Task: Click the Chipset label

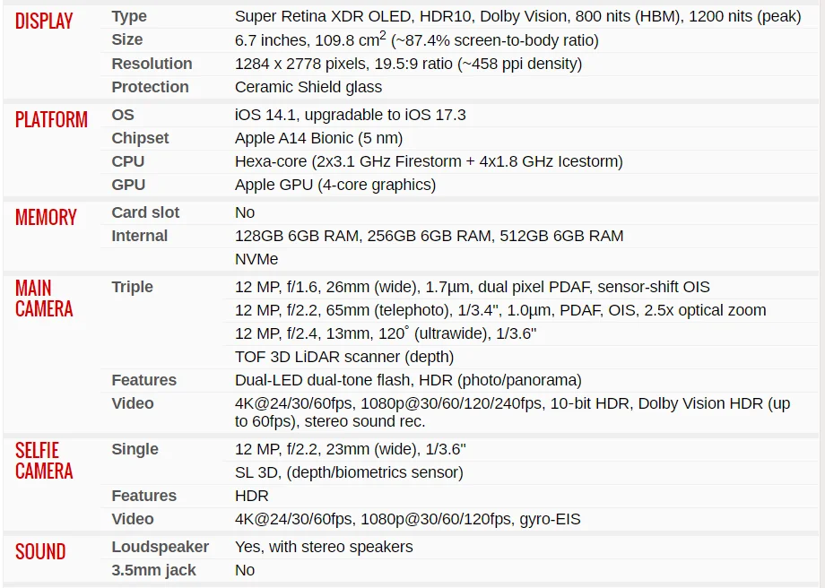Action: (140, 138)
